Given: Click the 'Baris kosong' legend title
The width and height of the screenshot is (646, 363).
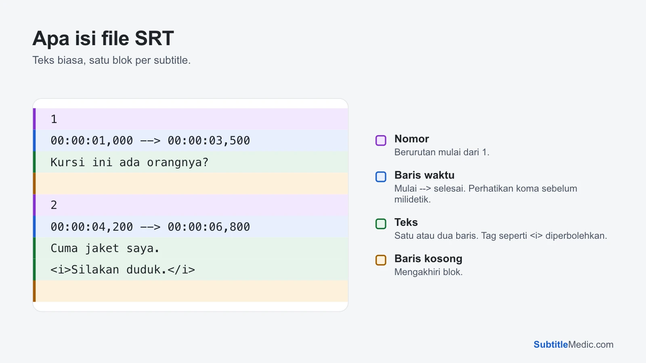Looking at the screenshot, I should [428, 259].
